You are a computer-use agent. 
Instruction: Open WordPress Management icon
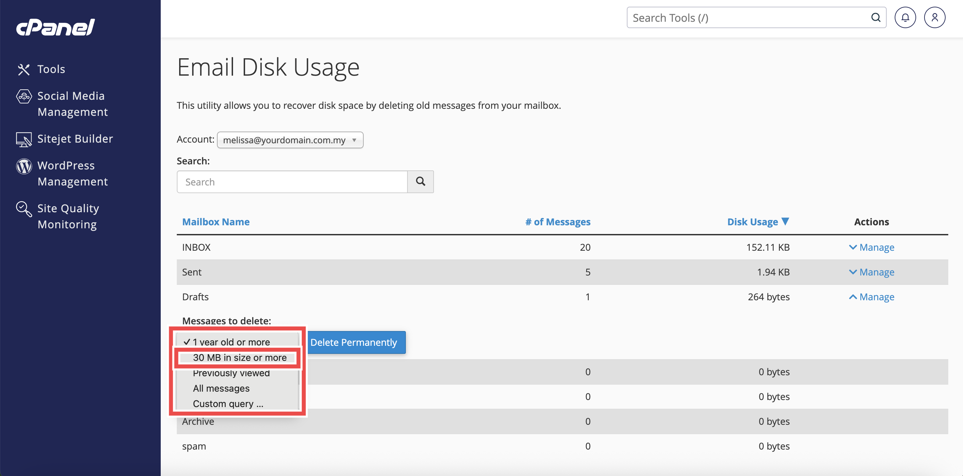[23, 166]
